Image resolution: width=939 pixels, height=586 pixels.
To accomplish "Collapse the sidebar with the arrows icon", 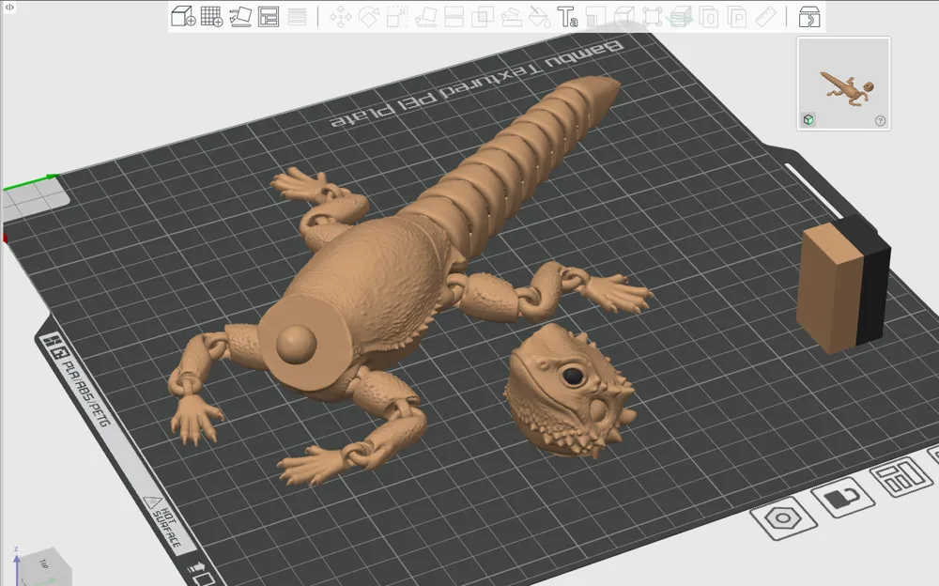I will (x=9, y=8).
